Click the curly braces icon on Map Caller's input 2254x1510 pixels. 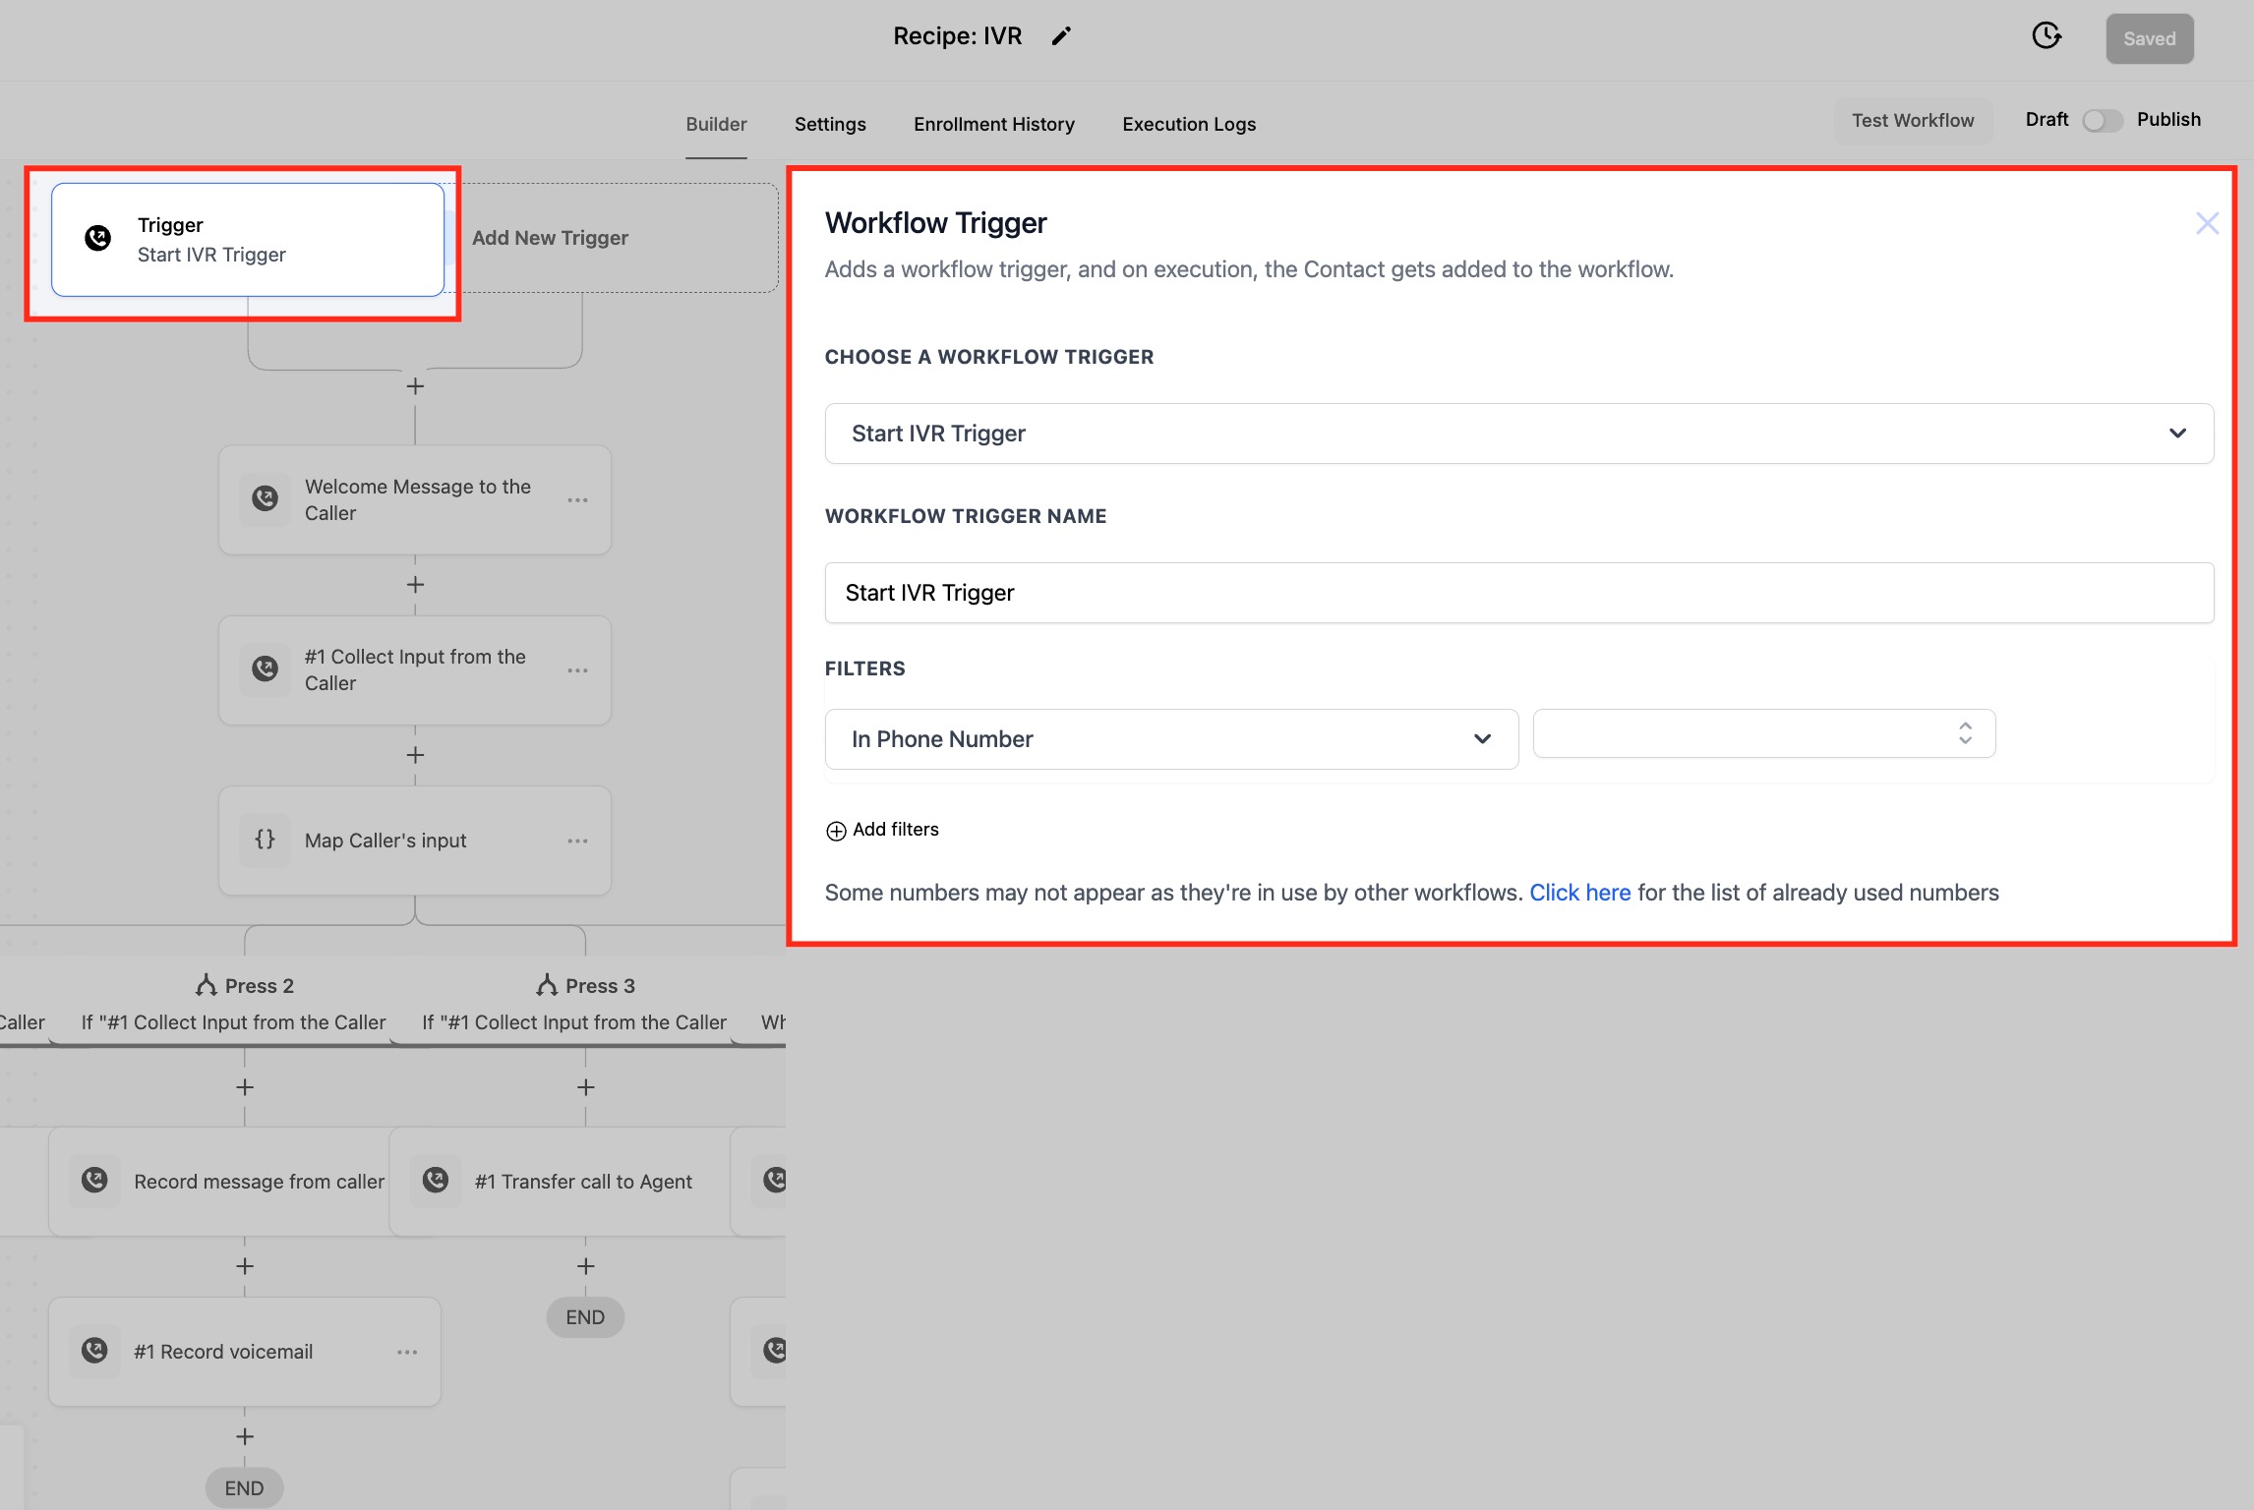pyautogui.click(x=265, y=840)
